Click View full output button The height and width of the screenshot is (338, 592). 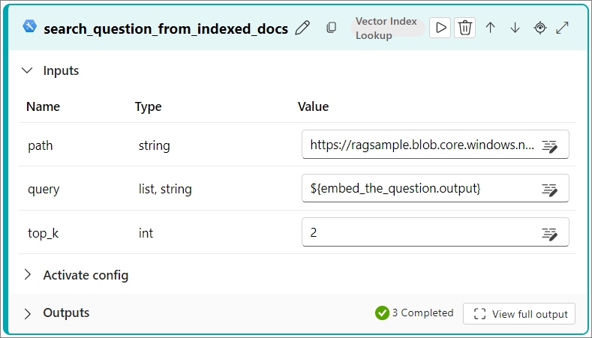(519, 313)
